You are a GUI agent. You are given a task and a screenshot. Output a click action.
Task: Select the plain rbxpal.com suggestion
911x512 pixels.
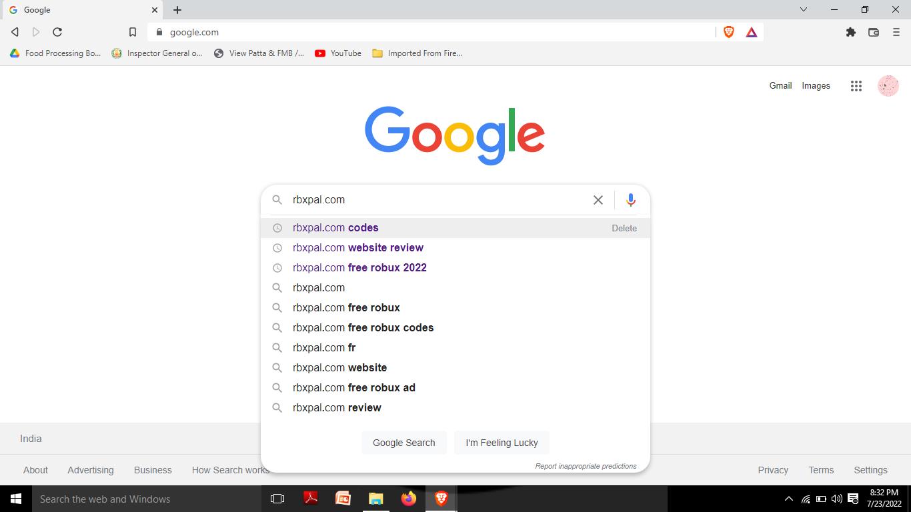click(455, 288)
